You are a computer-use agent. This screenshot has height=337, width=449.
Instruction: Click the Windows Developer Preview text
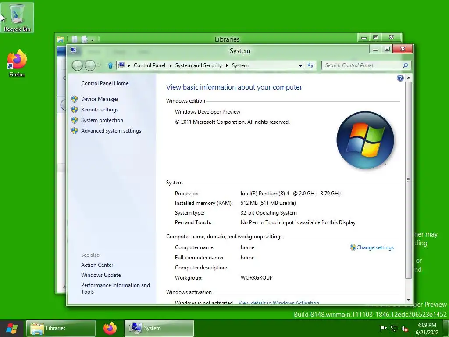pos(207,112)
